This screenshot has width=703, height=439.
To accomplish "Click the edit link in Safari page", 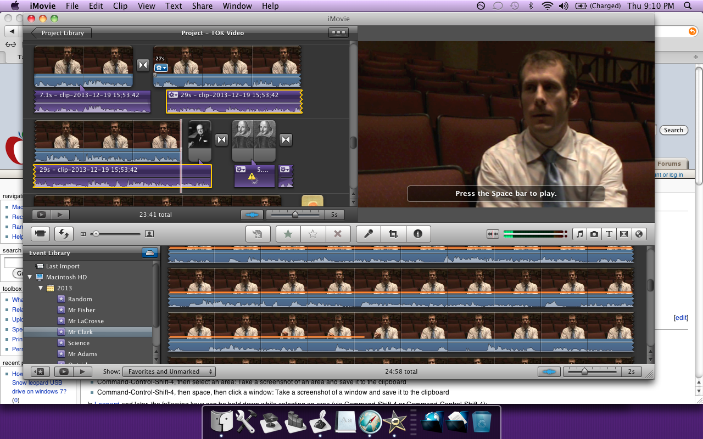I will (x=681, y=318).
